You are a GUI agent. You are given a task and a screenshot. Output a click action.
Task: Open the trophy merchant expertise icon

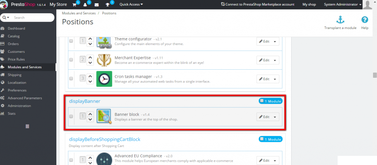(x=108, y=4)
